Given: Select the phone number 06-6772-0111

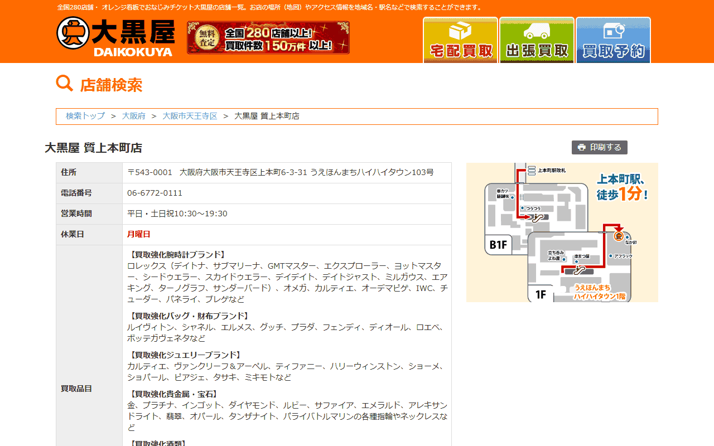Looking at the screenshot, I should (x=155, y=193).
